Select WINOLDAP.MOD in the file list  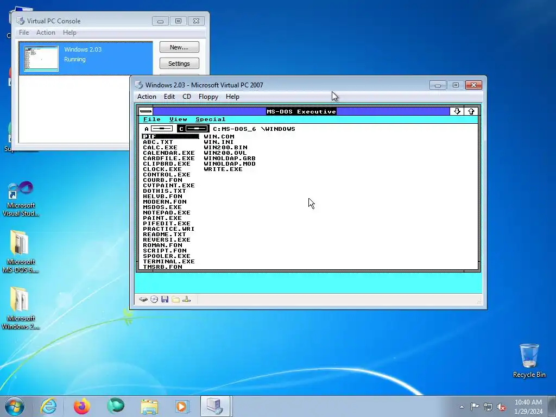230,164
